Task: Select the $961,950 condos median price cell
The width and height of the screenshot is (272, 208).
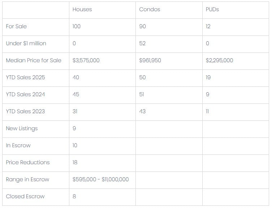Action: [150, 60]
